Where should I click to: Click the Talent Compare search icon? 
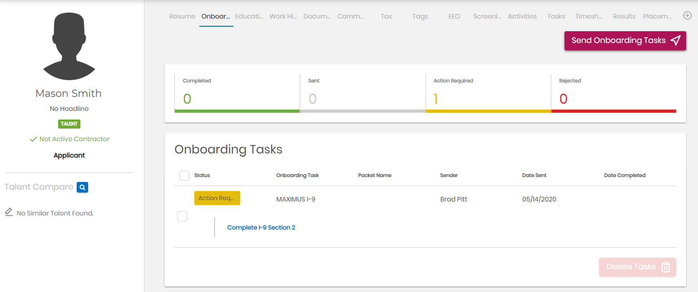[x=82, y=187]
